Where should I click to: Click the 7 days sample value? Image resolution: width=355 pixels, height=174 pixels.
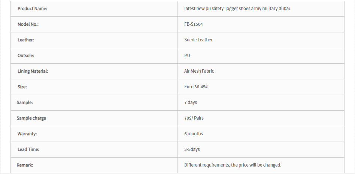point(190,102)
